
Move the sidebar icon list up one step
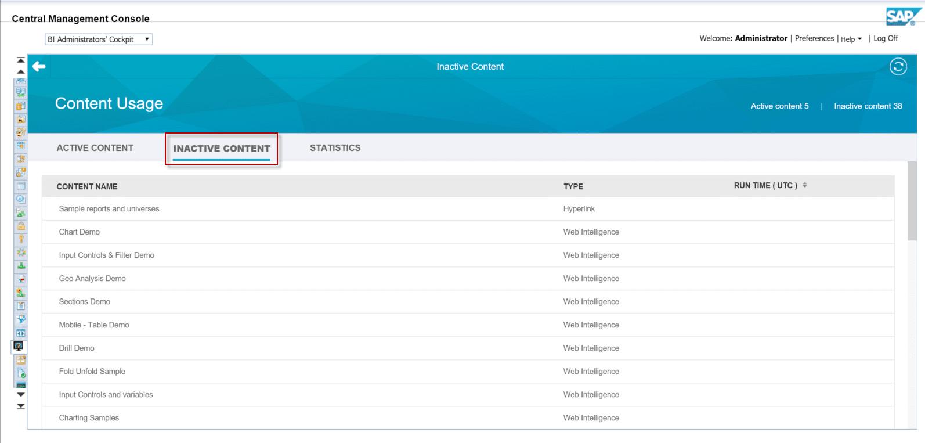21,71
